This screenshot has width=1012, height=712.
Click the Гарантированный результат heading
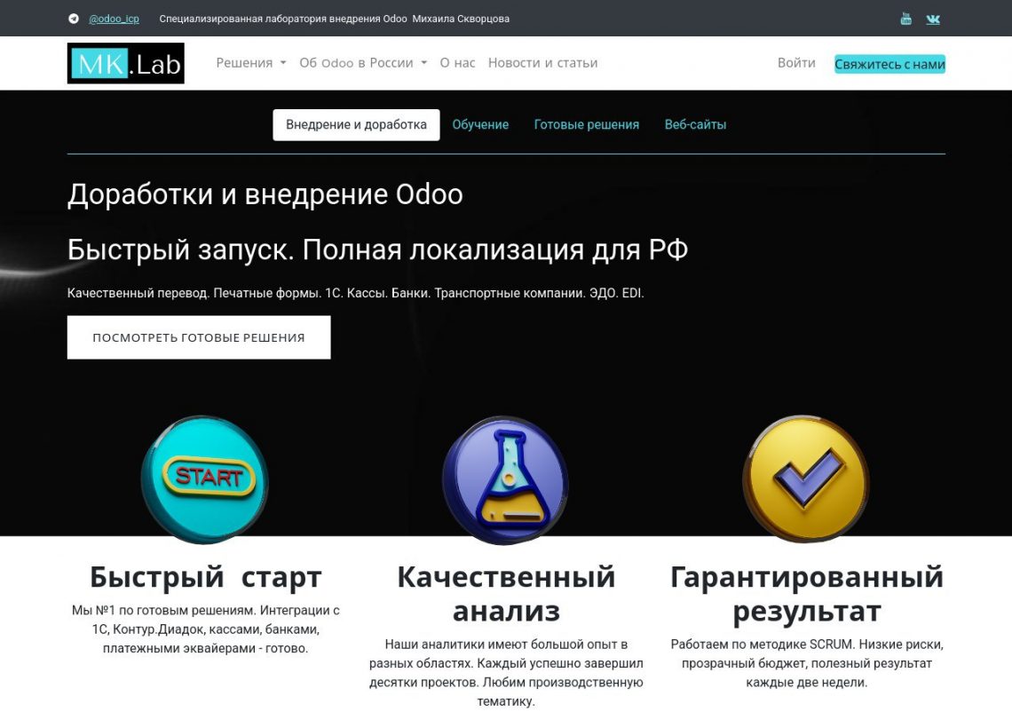tap(807, 594)
